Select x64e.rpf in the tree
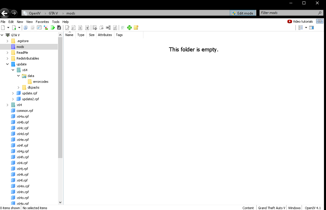The width and height of the screenshot is (326, 210). (x=23, y=140)
